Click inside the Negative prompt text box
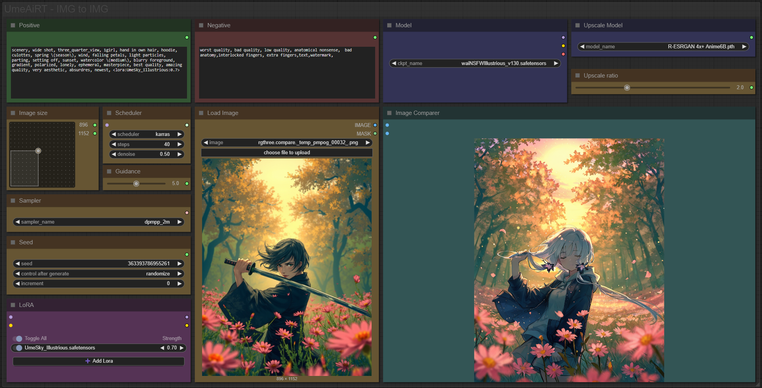762x388 pixels. click(287, 72)
